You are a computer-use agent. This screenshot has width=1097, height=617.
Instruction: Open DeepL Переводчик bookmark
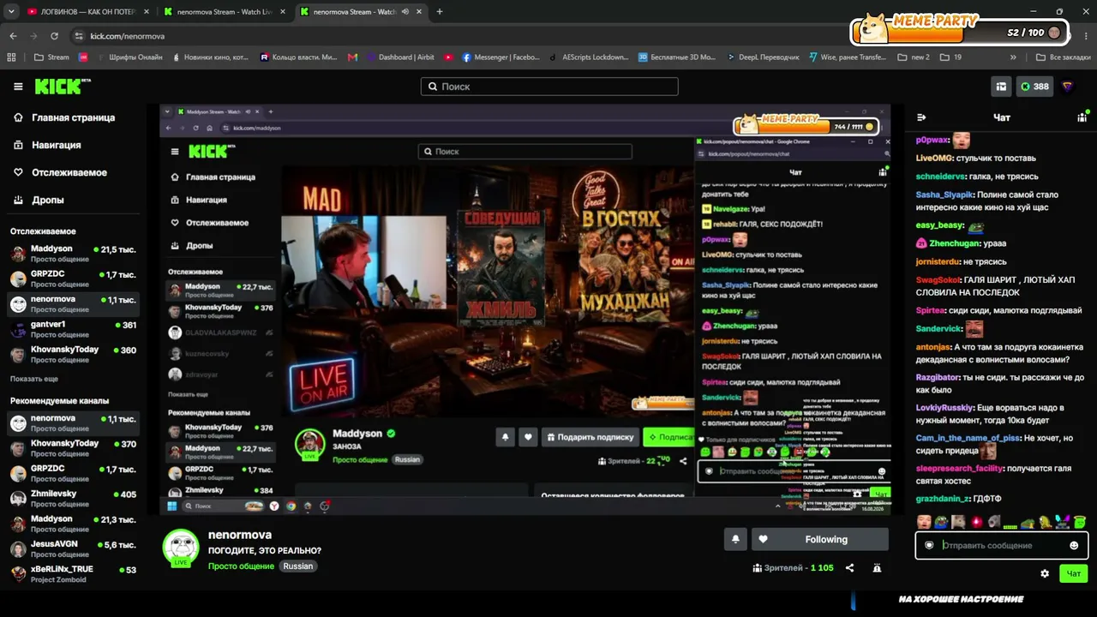click(763, 57)
